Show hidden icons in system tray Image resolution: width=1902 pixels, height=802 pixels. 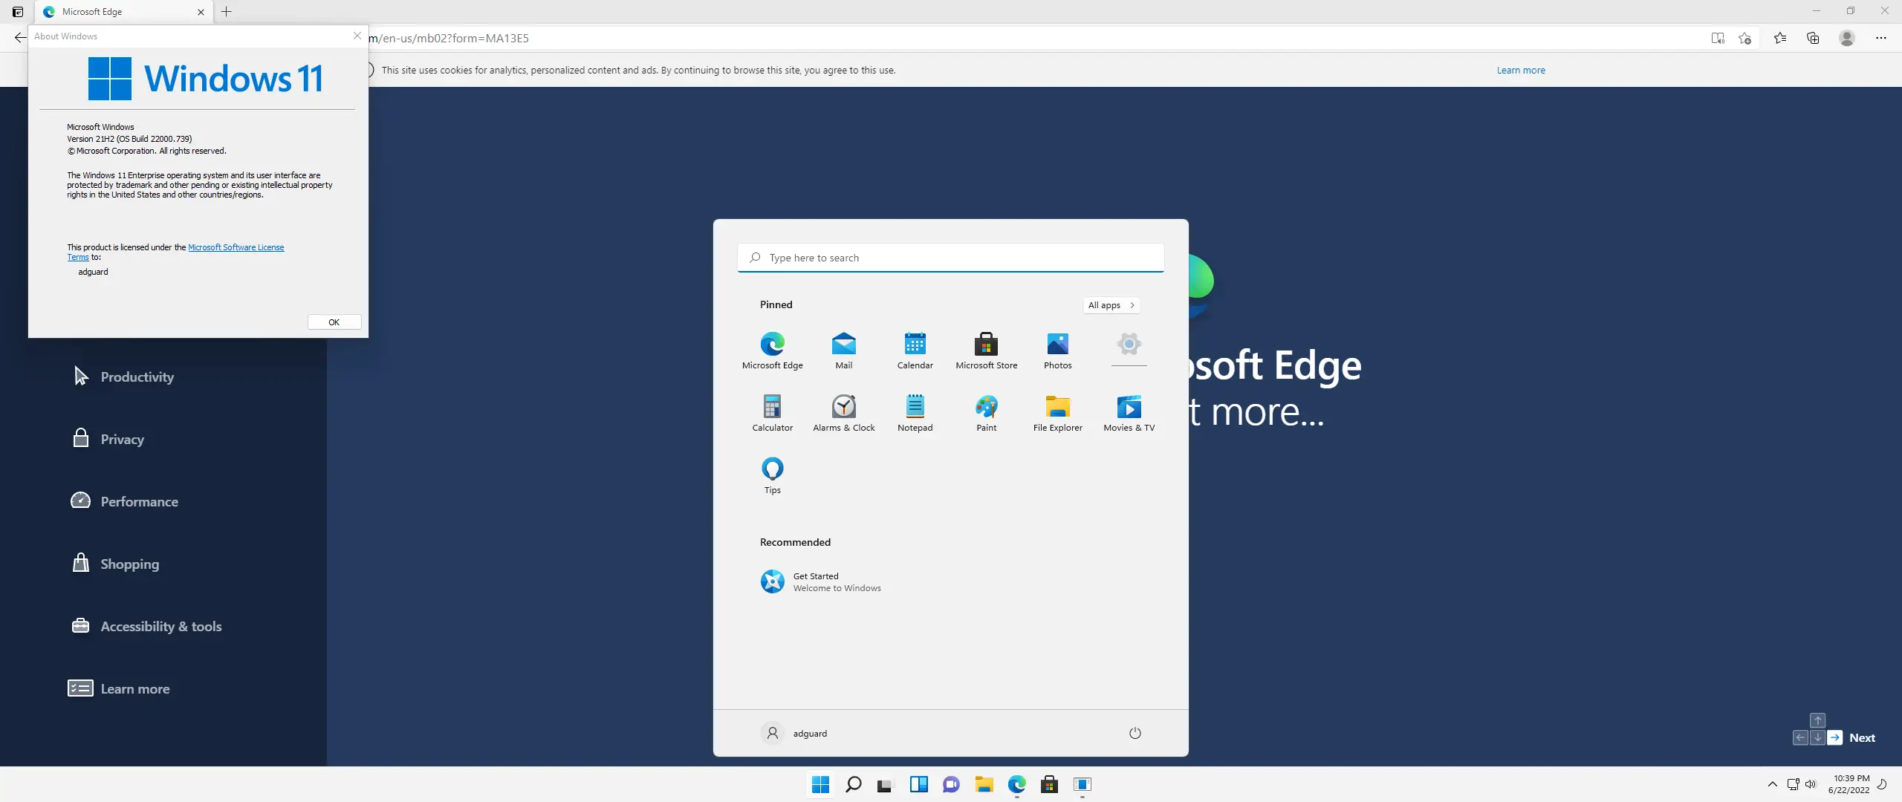tap(1772, 784)
